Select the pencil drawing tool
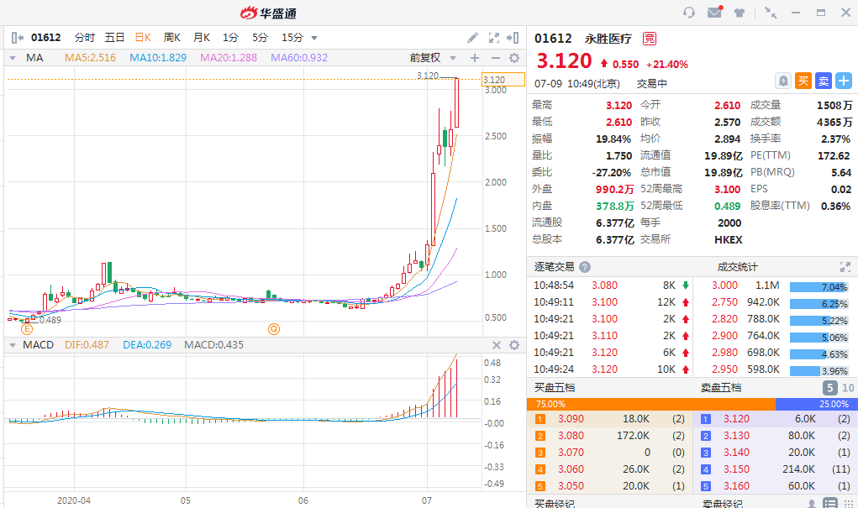The width and height of the screenshot is (858, 508). 473,38
